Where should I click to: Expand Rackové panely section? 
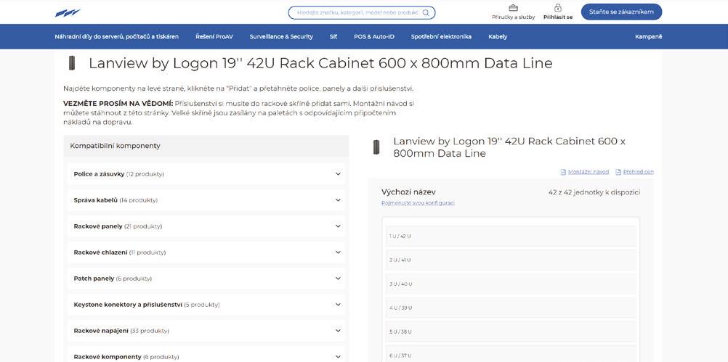coord(206,226)
